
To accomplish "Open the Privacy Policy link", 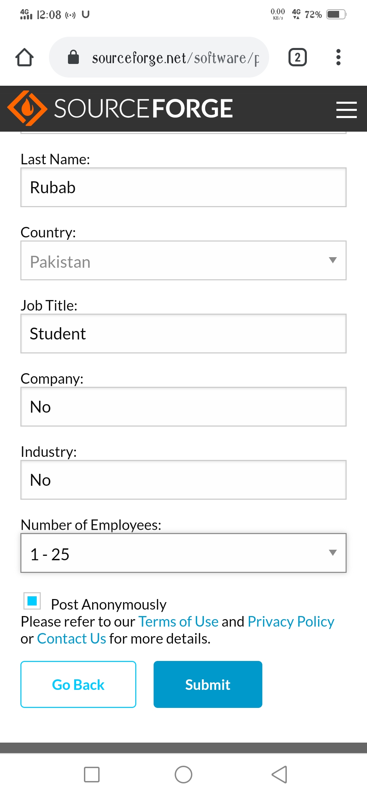I will click(291, 622).
